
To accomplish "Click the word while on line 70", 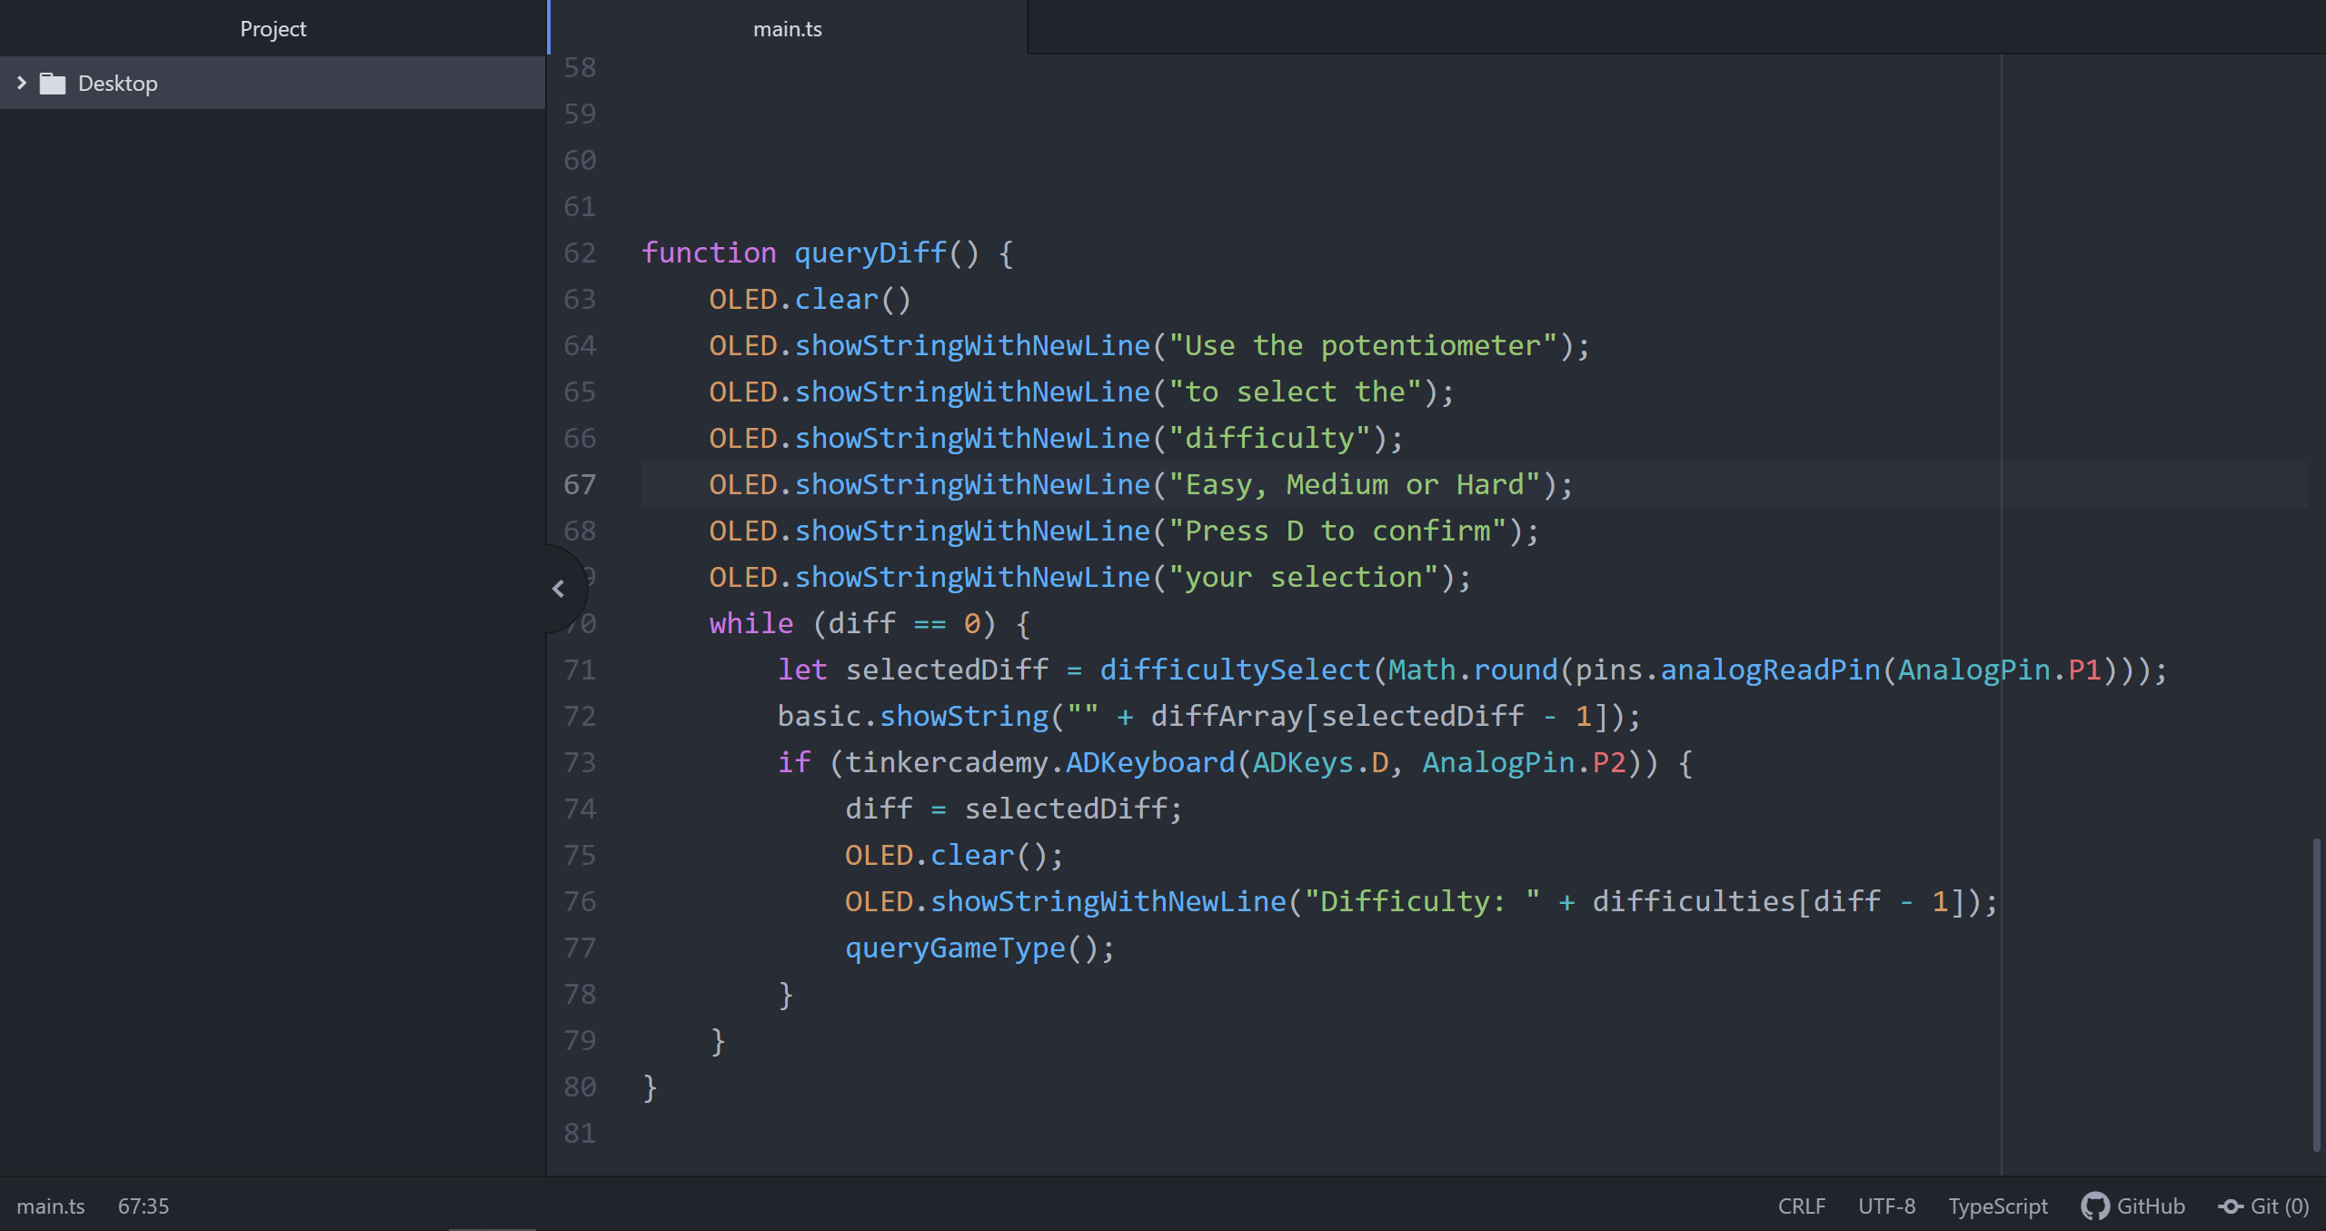I will point(750,623).
